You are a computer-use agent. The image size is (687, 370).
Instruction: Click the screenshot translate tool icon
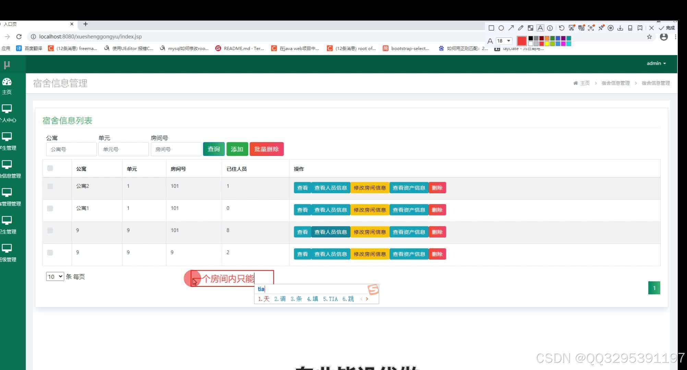pyautogui.click(x=581, y=28)
